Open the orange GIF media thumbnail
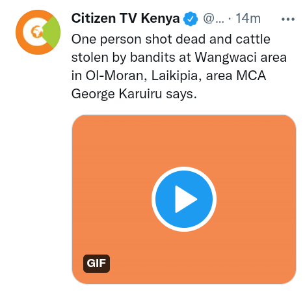305x291 pixels. pos(184,199)
